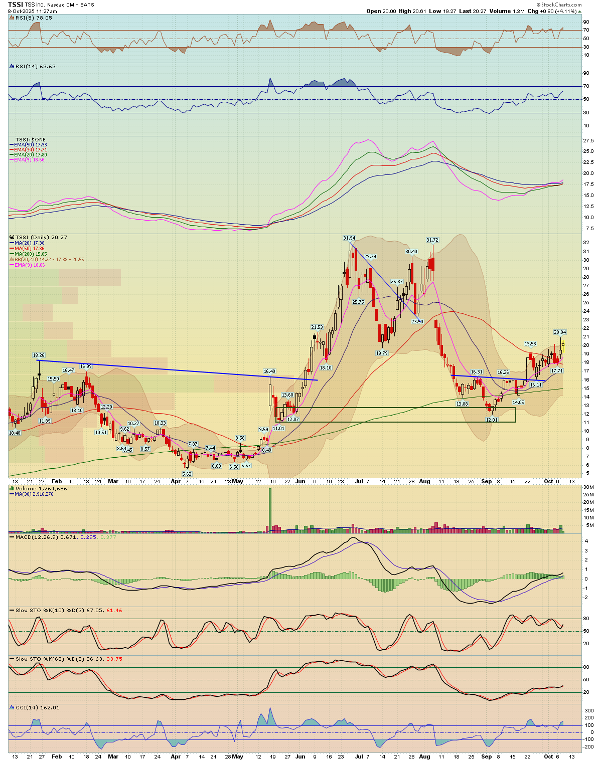This screenshot has width=602, height=762.
Task: Click the Slow STO %K(10) legend icon
Action: point(12,610)
